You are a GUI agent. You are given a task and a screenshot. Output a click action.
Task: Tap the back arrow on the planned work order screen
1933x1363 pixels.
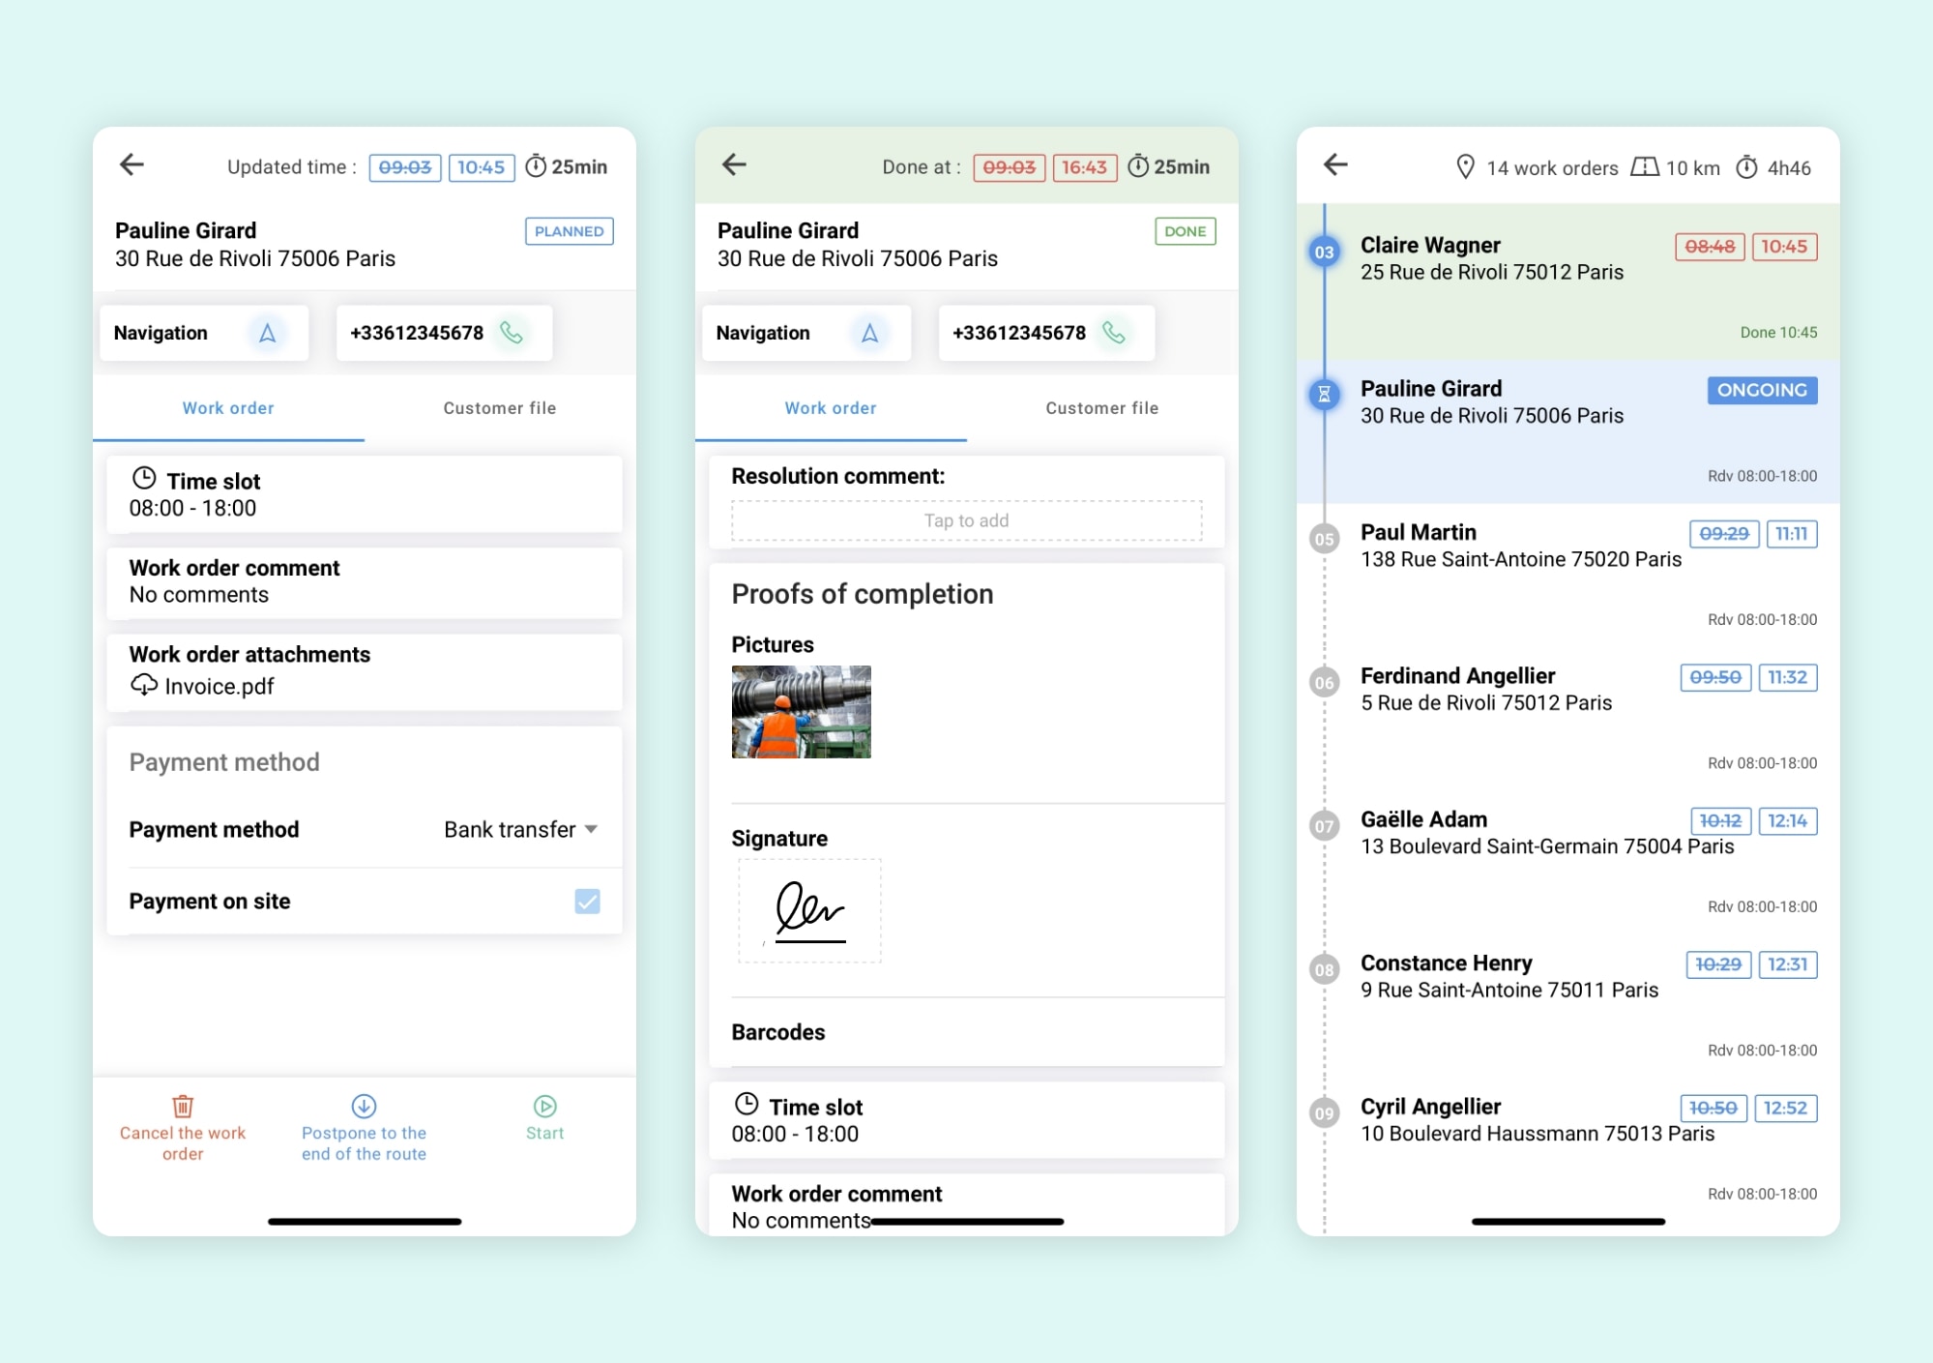coord(132,164)
